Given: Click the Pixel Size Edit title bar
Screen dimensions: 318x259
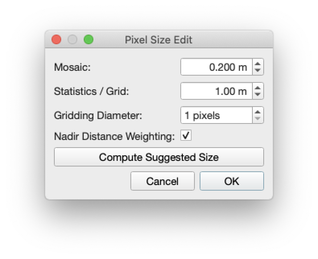Looking at the screenshot, I should (159, 40).
